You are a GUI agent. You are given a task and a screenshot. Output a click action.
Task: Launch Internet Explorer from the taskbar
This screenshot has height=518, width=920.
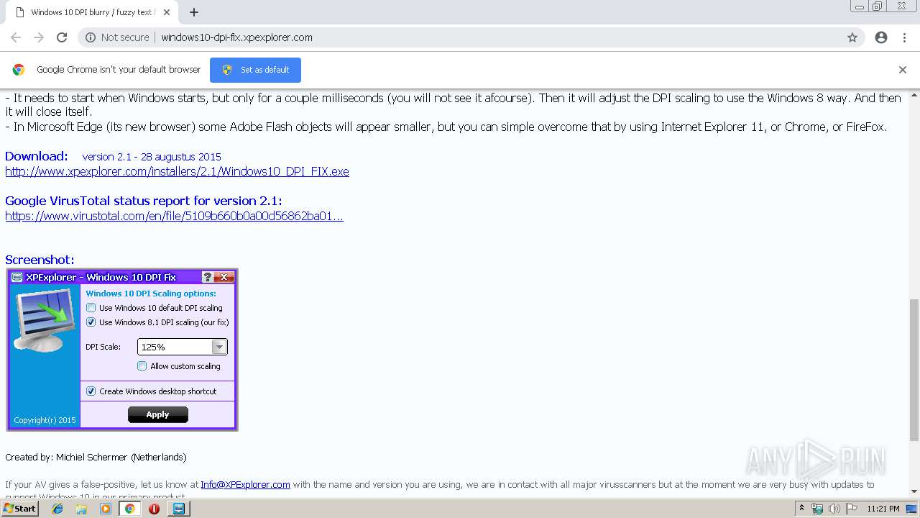click(57, 509)
